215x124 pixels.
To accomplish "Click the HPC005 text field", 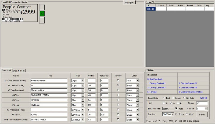I will point(49,100).
